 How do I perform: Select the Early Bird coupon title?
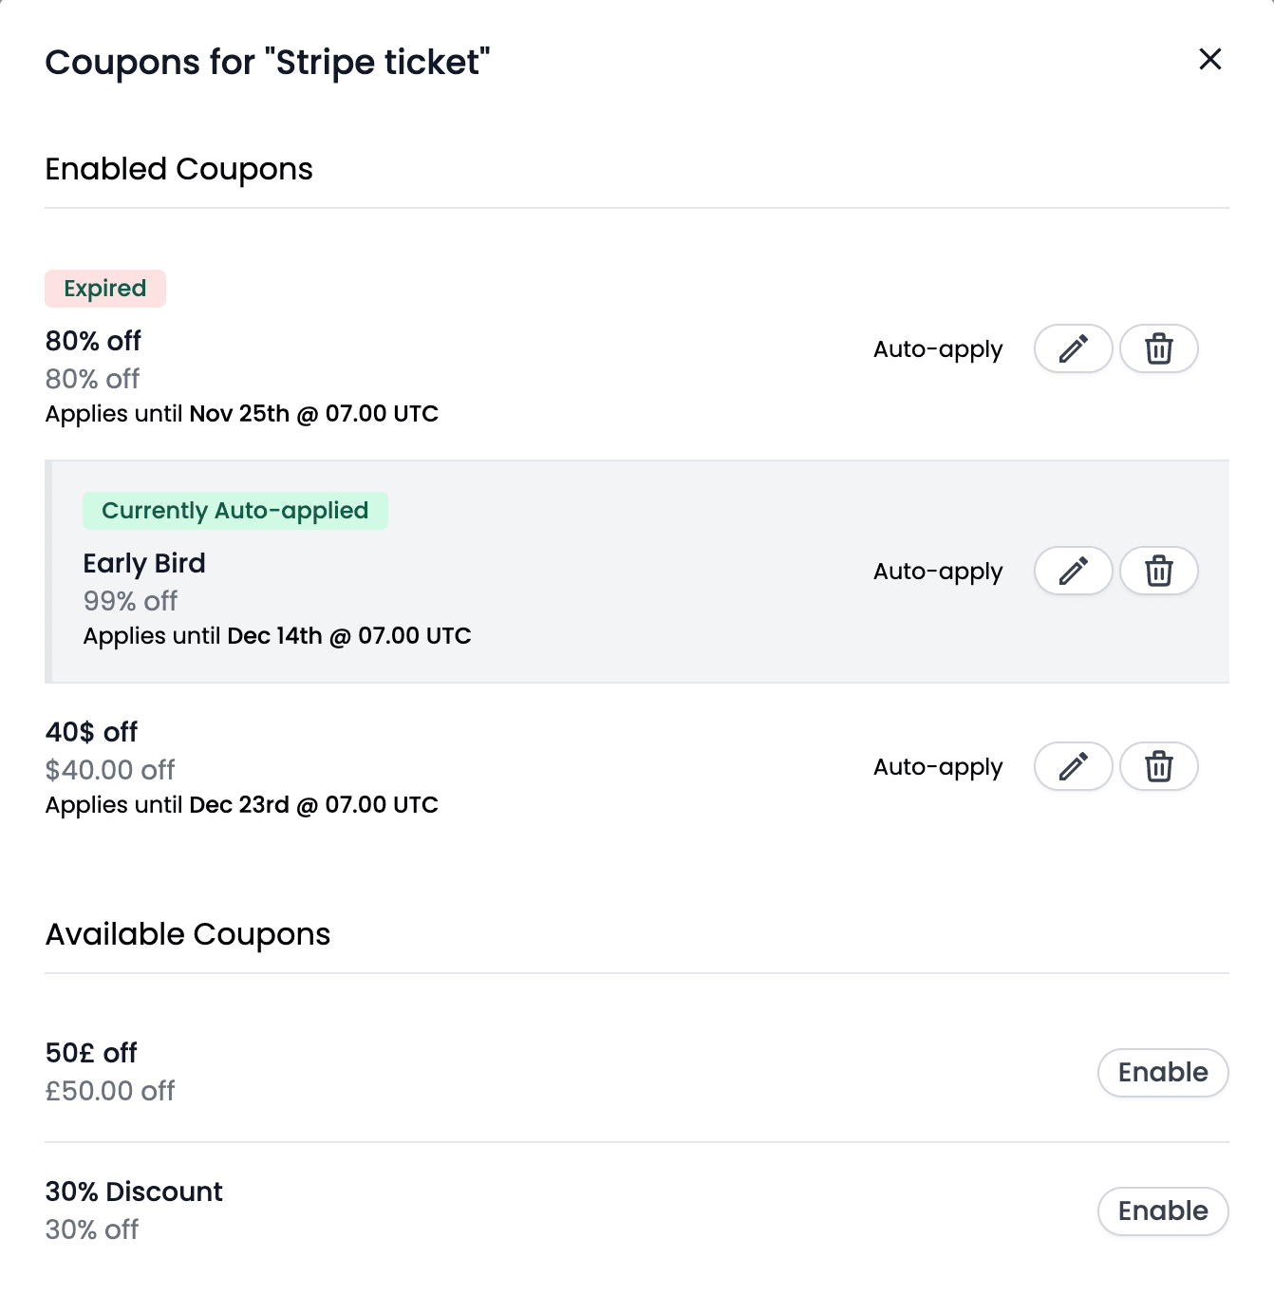[144, 563]
